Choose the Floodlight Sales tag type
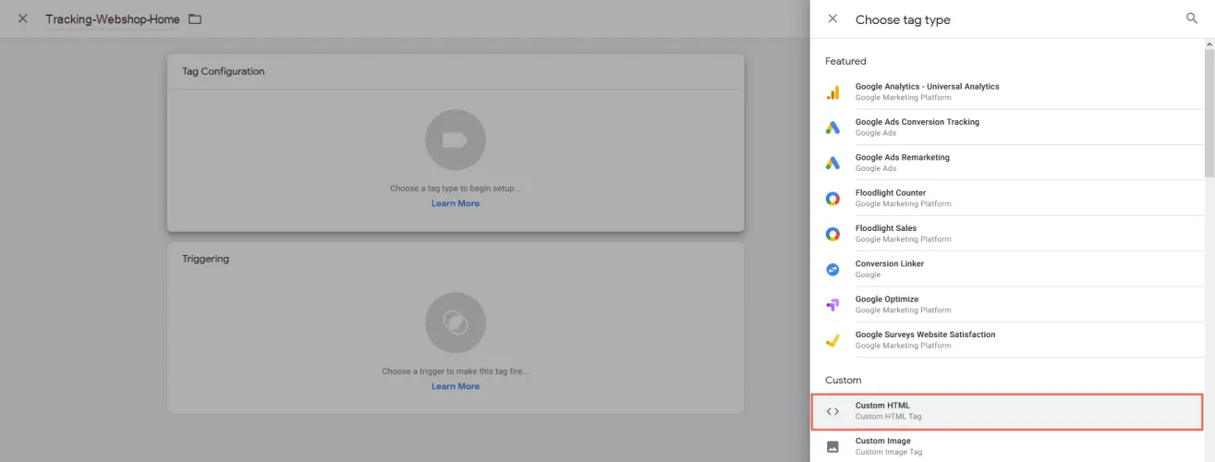This screenshot has width=1215, height=462. pyautogui.click(x=1007, y=234)
